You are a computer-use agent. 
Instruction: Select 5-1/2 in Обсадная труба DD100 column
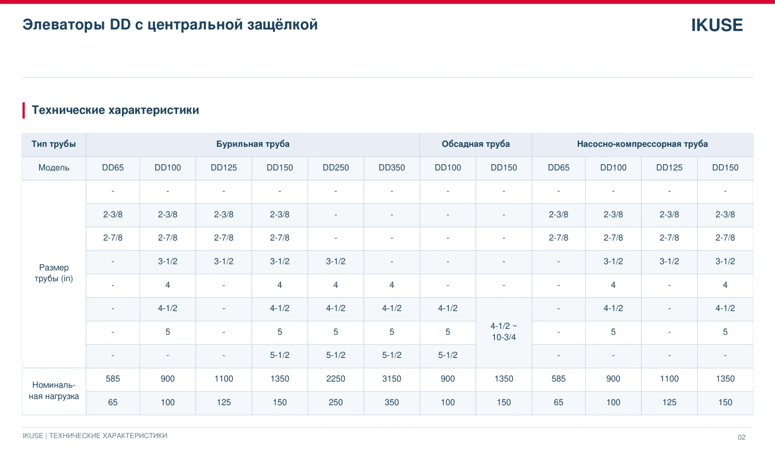click(x=448, y=356)
